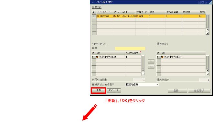Click the キャンセル cancel button

coord(114,90)
